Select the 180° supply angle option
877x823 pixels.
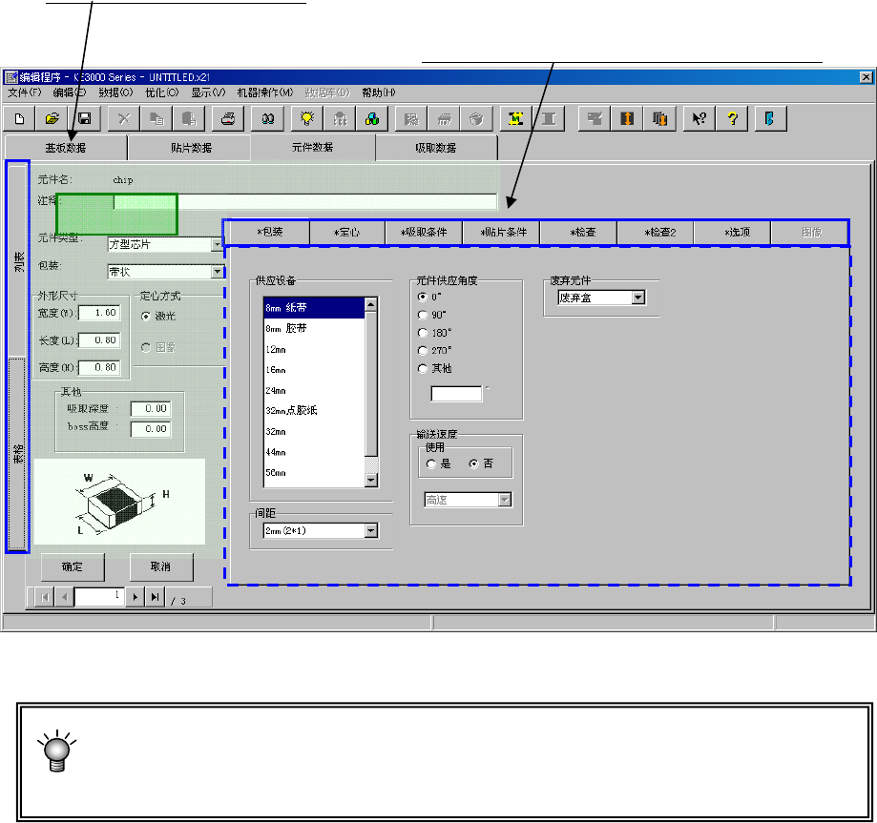pyautogui.click(x=424, y=332)
